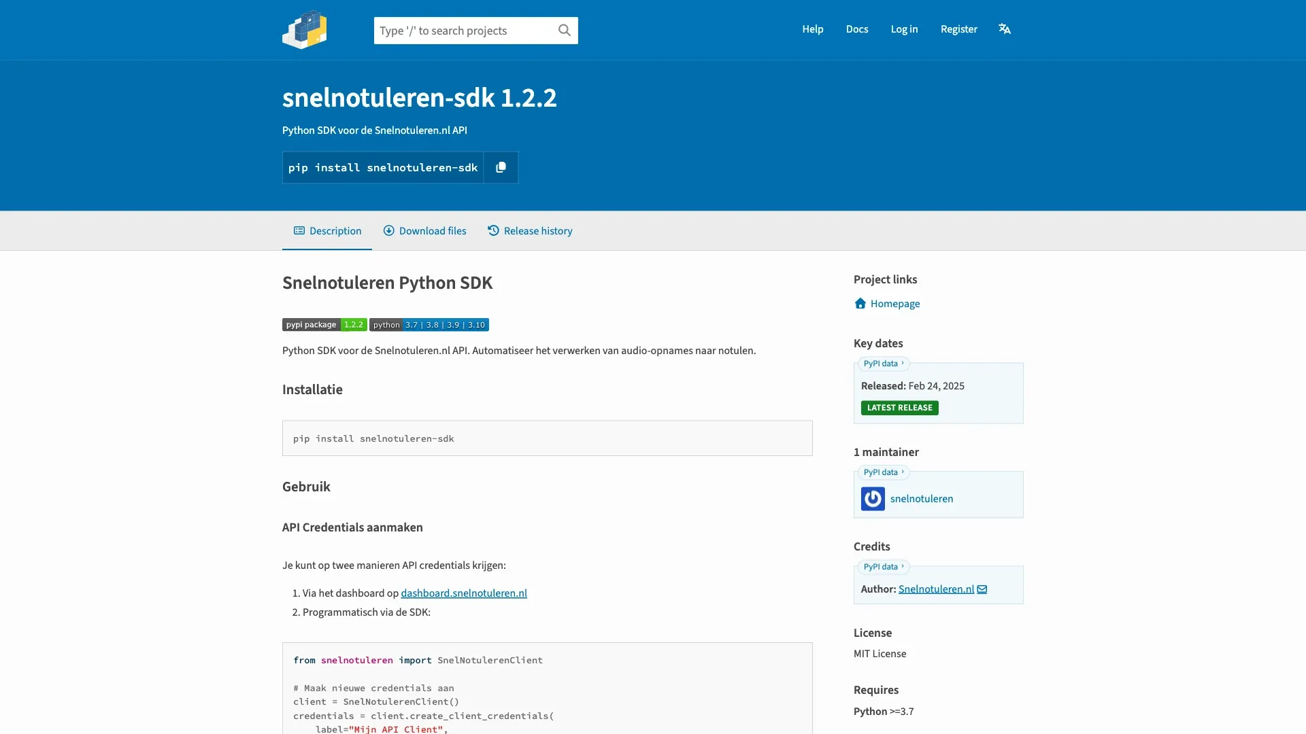Click the Snelnotuleren Python SDK heading
Viewport: 1306px width, 734px height.
[x=388, y=283]
